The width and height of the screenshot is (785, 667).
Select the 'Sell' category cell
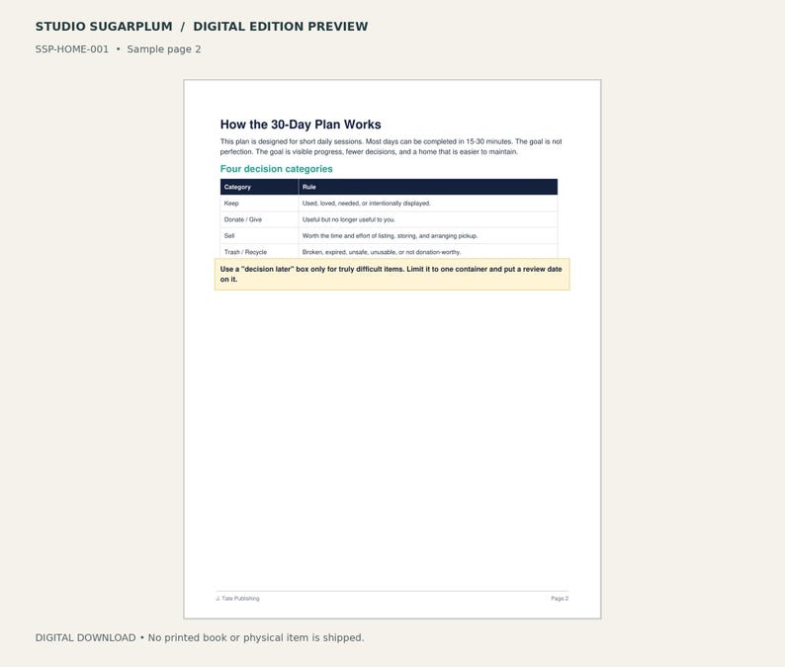click(x=259, y=236)
